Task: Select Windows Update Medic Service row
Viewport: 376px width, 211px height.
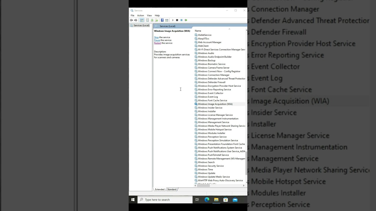Action: point(214,177)
